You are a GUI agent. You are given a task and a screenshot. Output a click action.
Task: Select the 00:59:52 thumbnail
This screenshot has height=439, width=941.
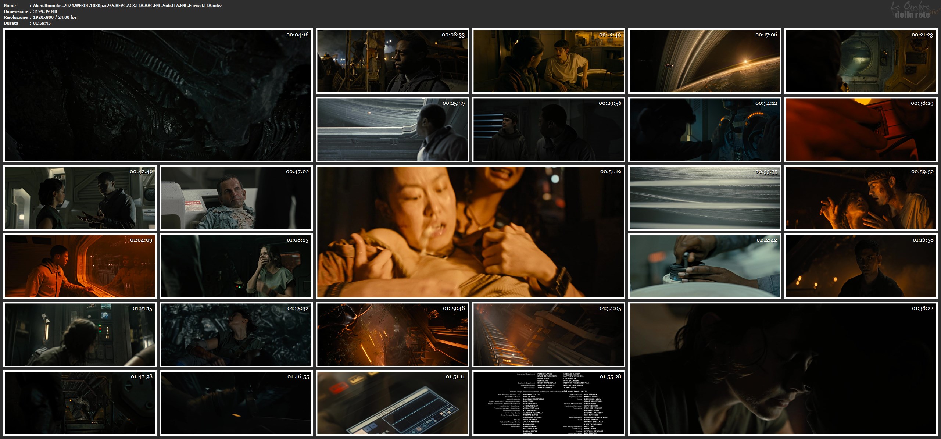click(x=861, y=198)
